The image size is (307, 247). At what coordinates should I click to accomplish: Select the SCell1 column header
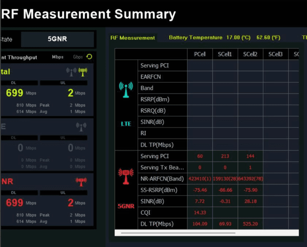[x=225, y=54]
